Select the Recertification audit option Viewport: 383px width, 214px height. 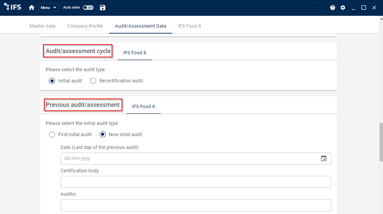coord(93,81)
